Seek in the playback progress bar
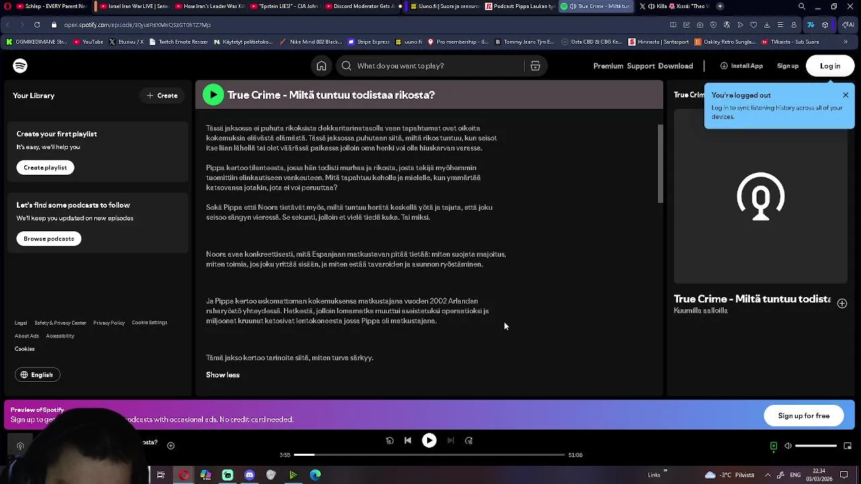The height and width of the screenshot is (484, 861). [429, 455]
